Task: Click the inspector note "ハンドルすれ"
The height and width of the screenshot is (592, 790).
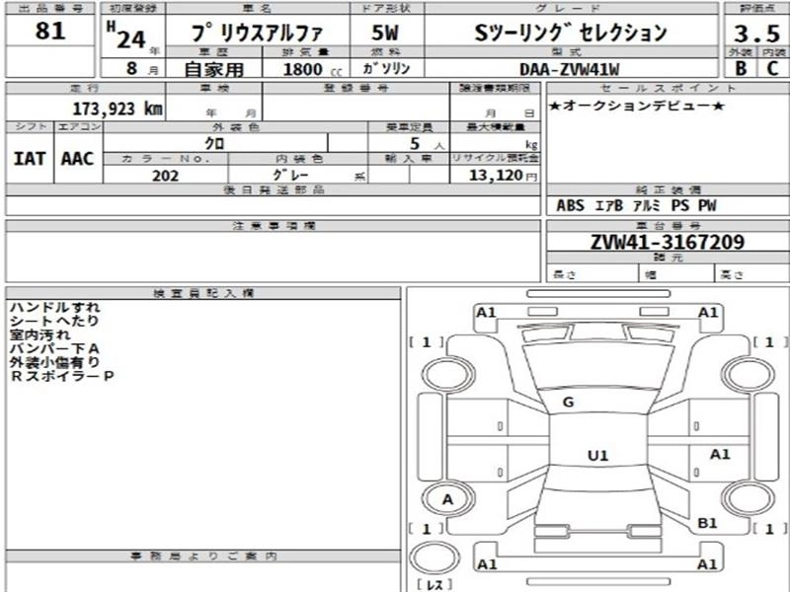Action: [x=55, y=307]
